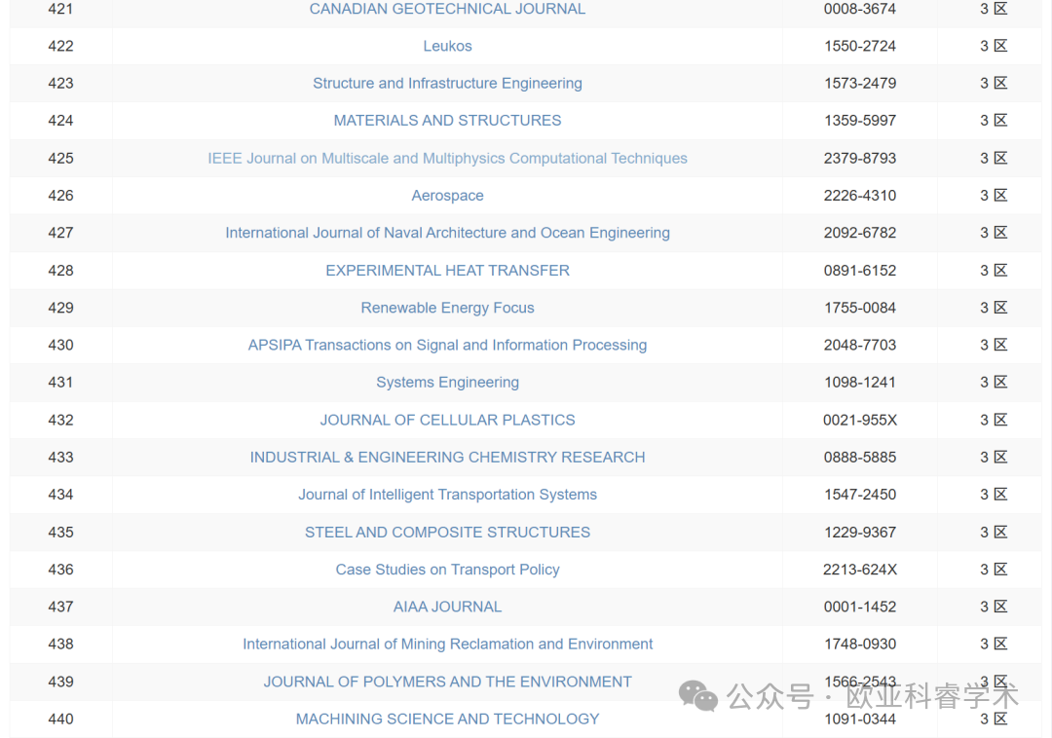Select ISSN 1091-0344 cell
The height and width of the screenshot is (738, 1052).
(x=860, y=720)
